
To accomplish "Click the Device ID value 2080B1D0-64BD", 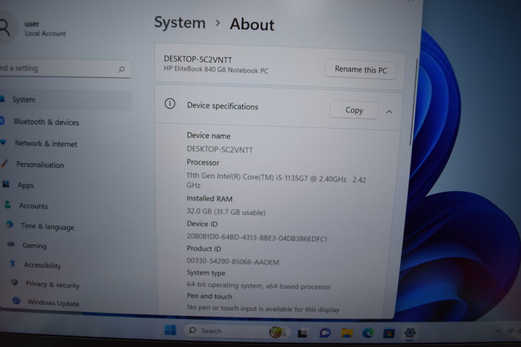I will tap(257, 238).
